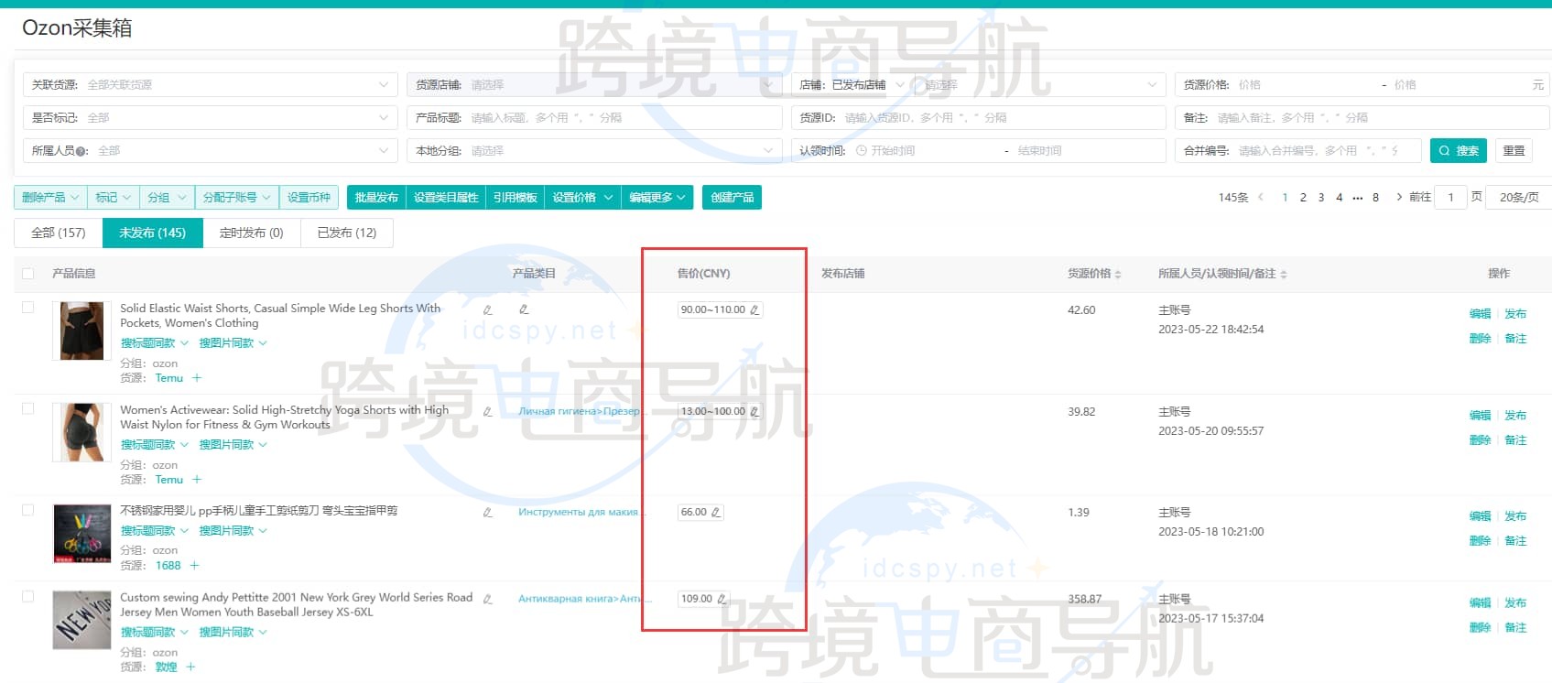Check the Andy Pettitte jersey row
Image resolution: width=1552 pixels, height=683 pixels.
pyautogui.click(x=27, y=596)
